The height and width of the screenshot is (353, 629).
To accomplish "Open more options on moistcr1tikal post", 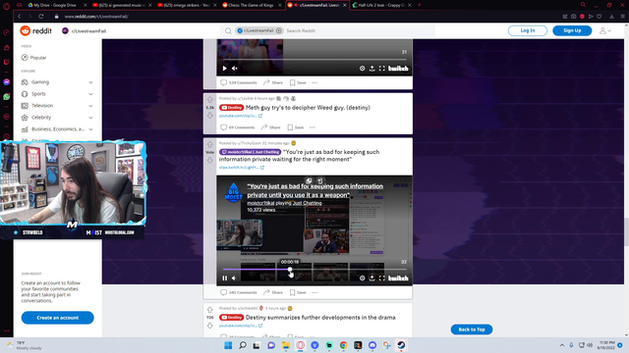I will click(314, 292).
